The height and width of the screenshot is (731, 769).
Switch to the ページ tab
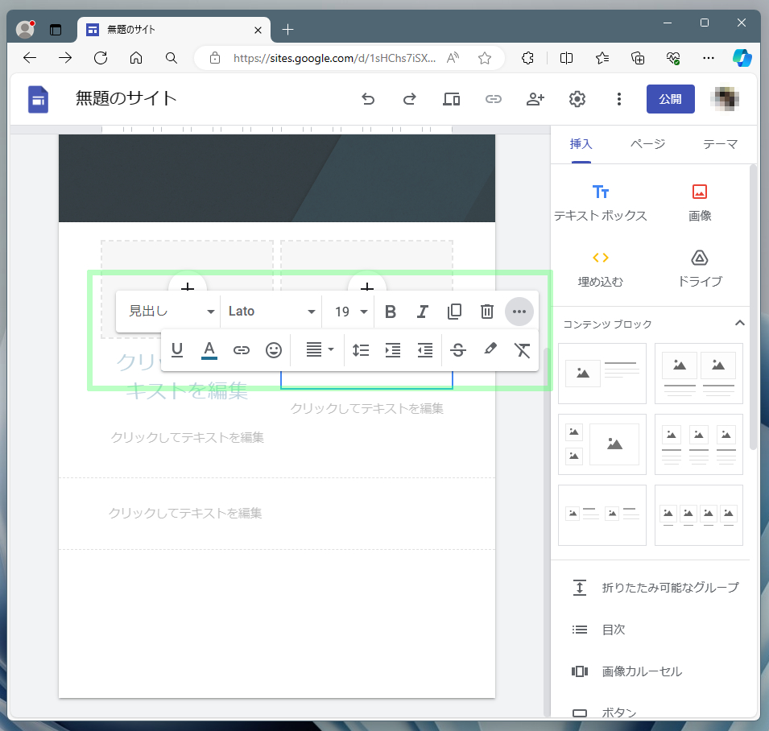click(x=647, y=144)
